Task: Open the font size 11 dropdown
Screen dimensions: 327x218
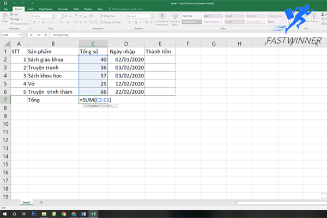Action: (x=62, y=16)
